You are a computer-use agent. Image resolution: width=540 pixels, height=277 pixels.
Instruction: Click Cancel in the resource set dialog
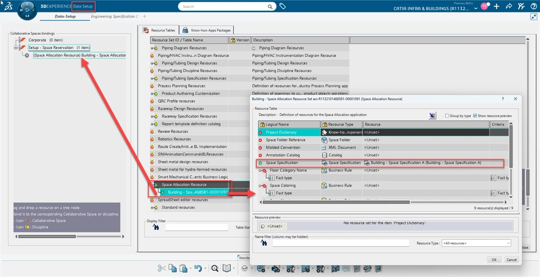click(511, 260)
